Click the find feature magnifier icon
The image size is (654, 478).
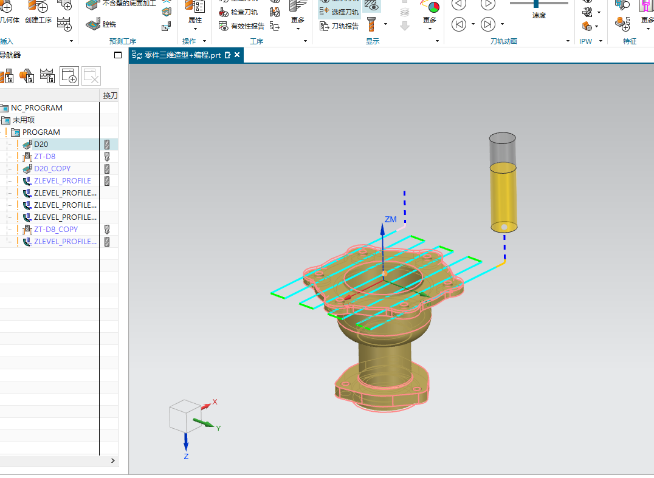[x=623, y=5]
